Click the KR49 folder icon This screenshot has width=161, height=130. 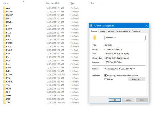pyautogui.click(x=4, y=68)
